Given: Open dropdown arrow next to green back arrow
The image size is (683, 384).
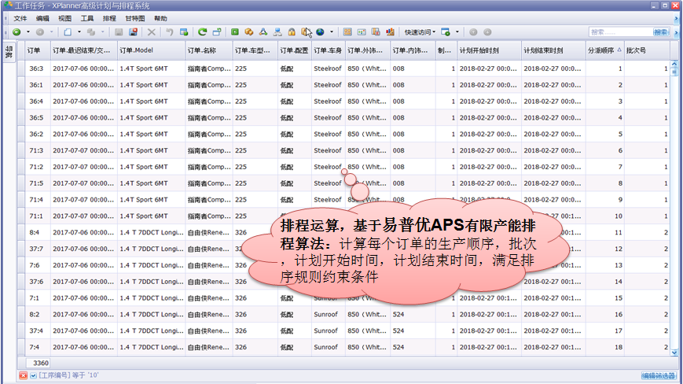Looking at the screenshot, I should tap(28, 32).
